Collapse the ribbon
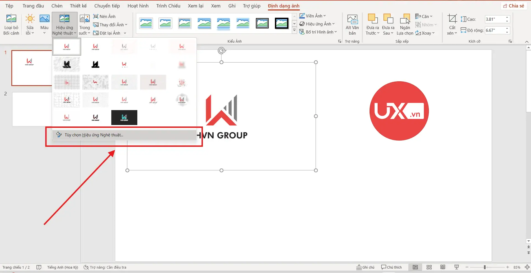This screenshot has width=531, height=273. (x=527, y=41)
